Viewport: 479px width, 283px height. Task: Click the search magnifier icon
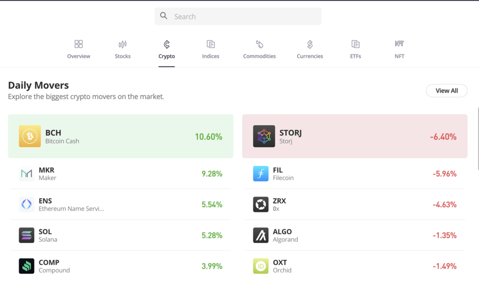point(164,16)
